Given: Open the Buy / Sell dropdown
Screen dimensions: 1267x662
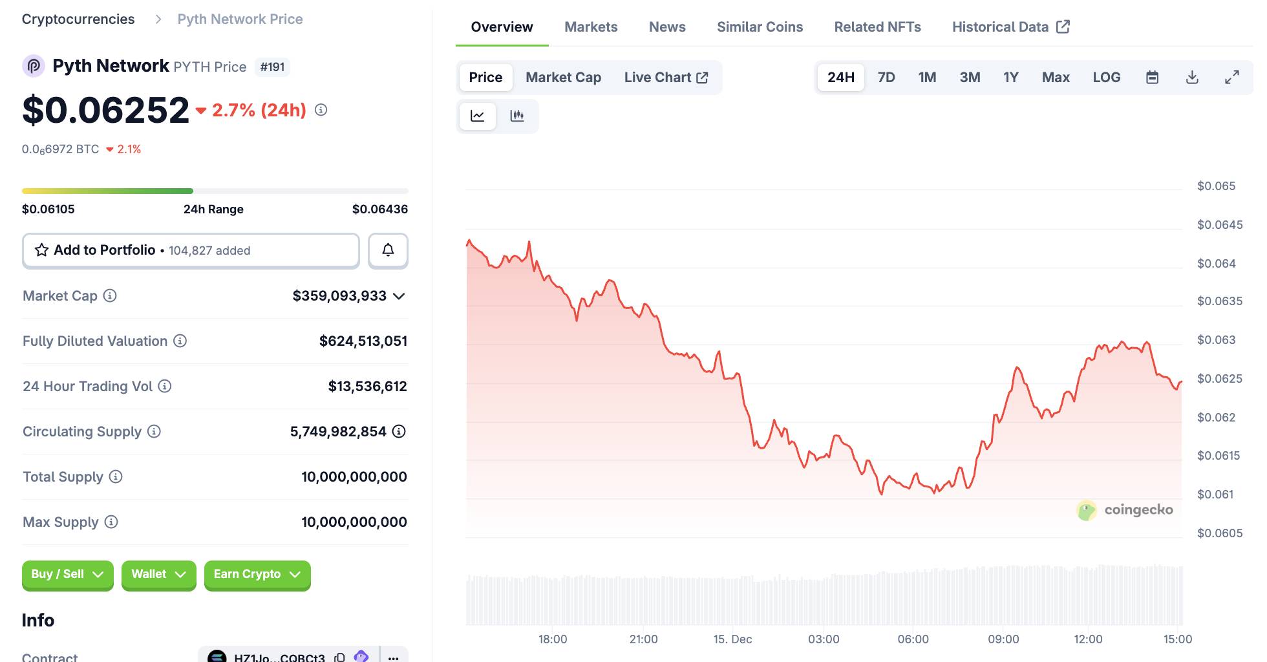Looking at the screenshot, I should pos(67,574).
